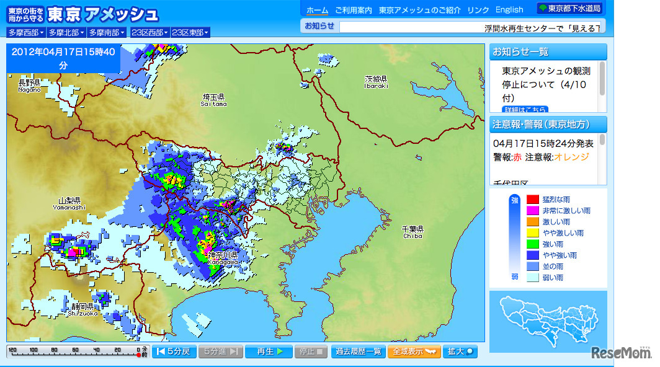This screenshot has height=367, width=660.
Task: Click the 浮間水再生センター news ticker text
Action: pos(542,28)
